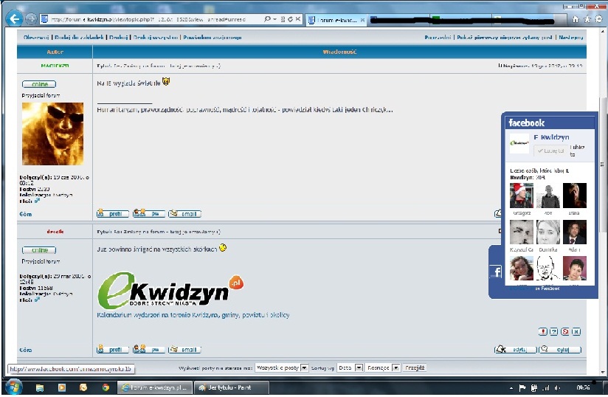This screenshot has height=397, width=608.
Task: Open the Tools gear icon
Action: pyautogui.click(x=597, y=18)
